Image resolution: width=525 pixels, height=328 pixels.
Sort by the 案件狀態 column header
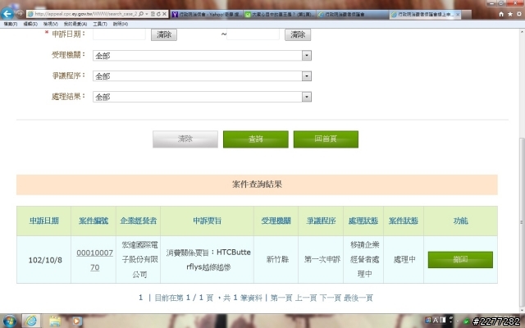404,221
